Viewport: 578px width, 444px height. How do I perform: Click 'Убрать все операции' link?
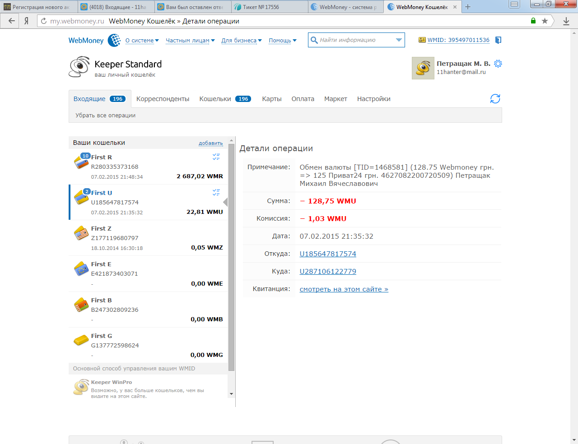(x=106, y=115)
